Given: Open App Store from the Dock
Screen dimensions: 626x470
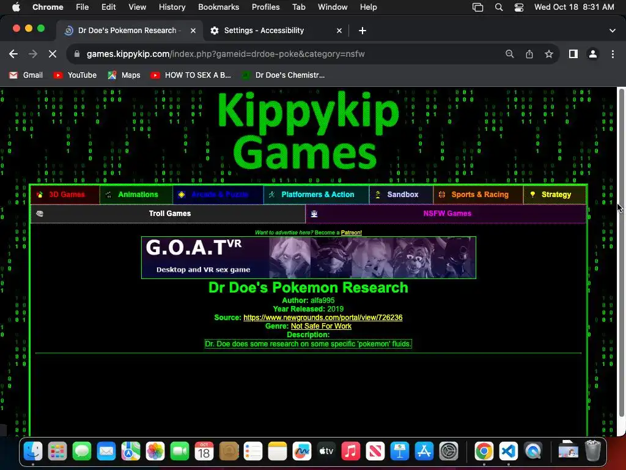Looking at the screenshot, I should (424, 452).
